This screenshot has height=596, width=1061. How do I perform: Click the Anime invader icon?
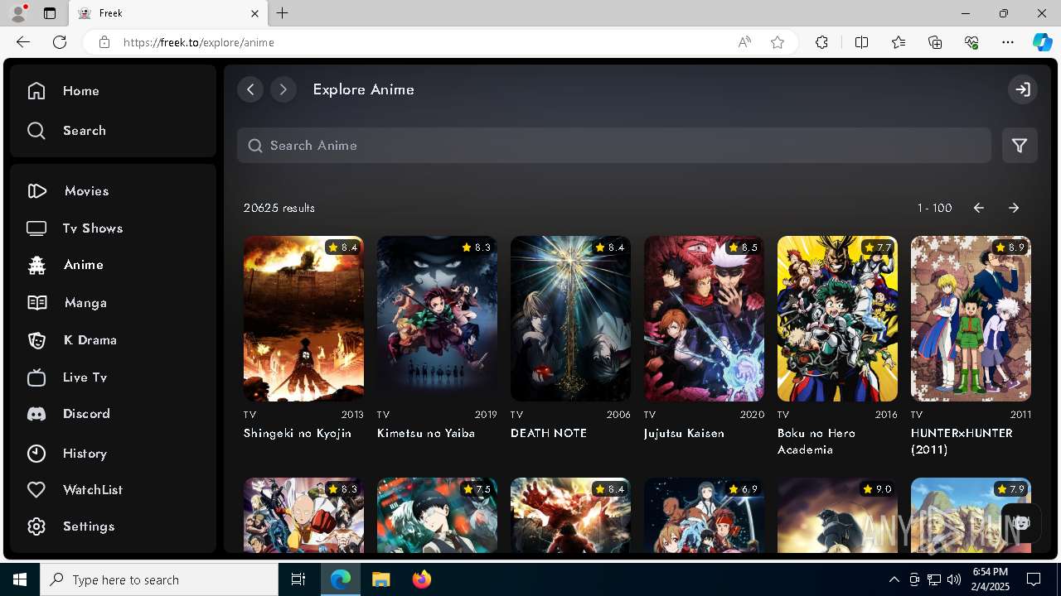pos(36,265)
